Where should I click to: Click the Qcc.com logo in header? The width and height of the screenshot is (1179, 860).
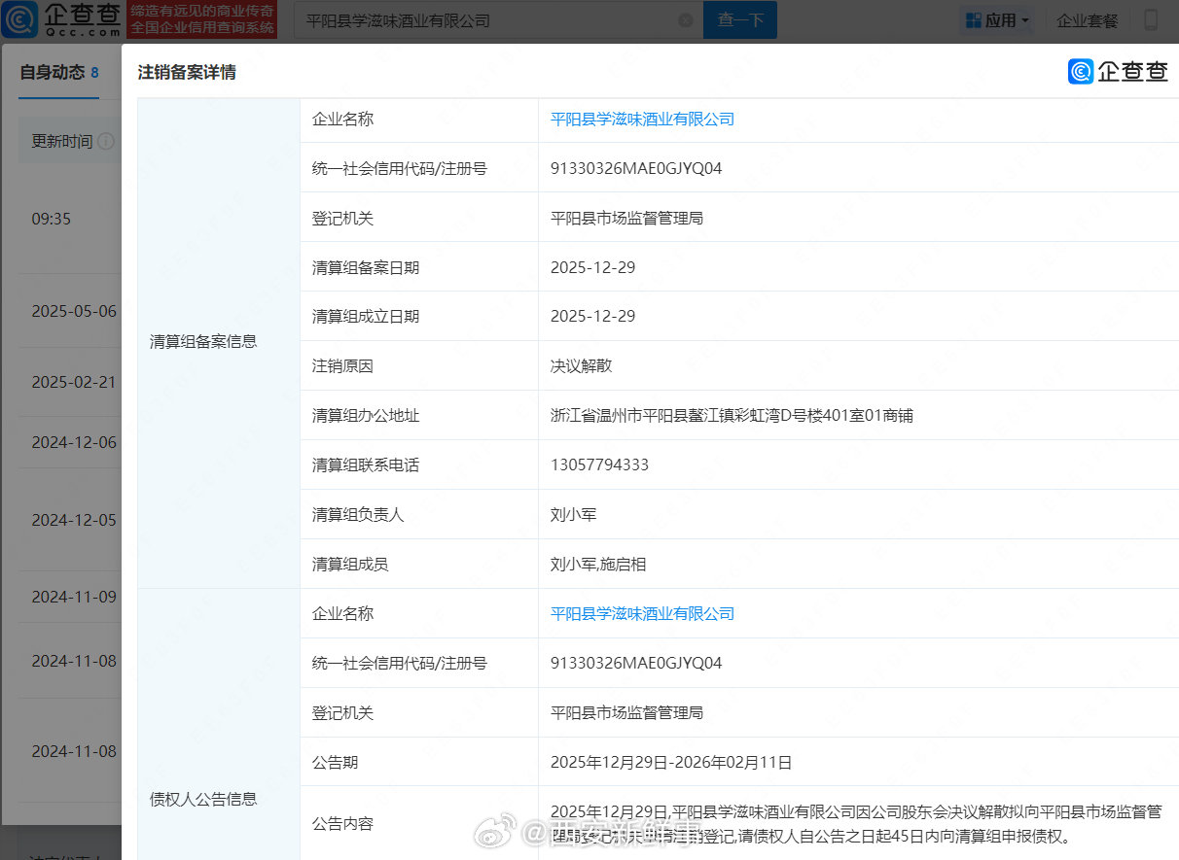(x=62, y=19)
